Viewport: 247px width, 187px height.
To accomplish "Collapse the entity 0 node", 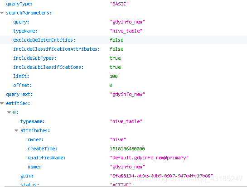I will click(x=9, y=113).
